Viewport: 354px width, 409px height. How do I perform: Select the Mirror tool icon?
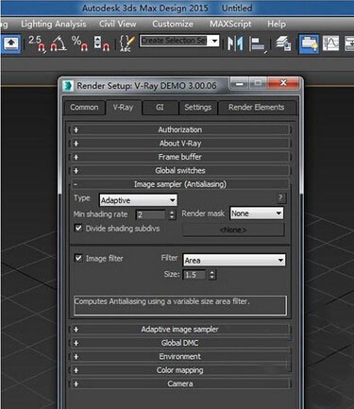[235, 43]
